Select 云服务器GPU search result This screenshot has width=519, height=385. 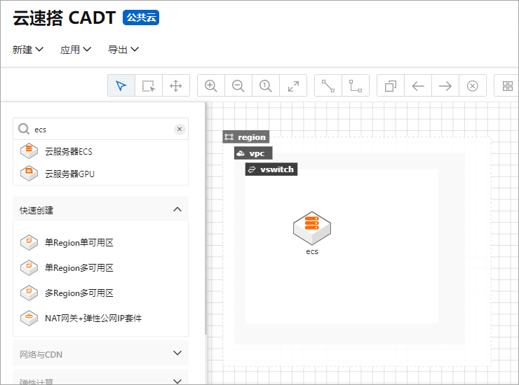point(100,174)
